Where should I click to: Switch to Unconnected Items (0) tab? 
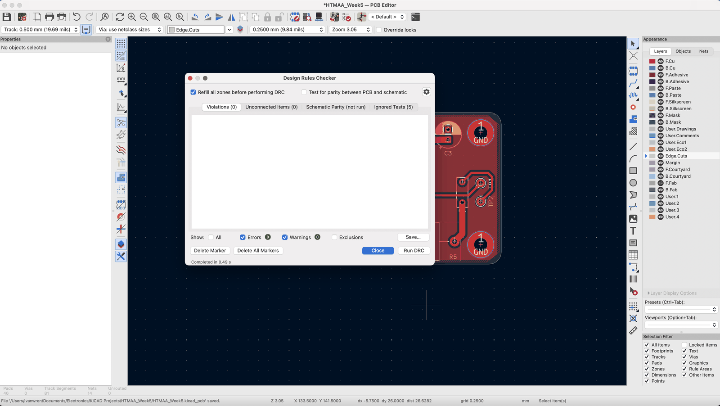click(271, 107)
